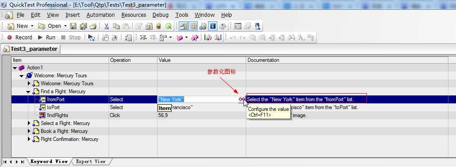
Task: Click the undo arrow icon
Action: 233,38
